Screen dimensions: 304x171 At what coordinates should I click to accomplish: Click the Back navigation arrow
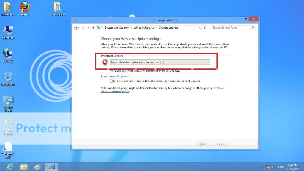[x=76, y=28]
